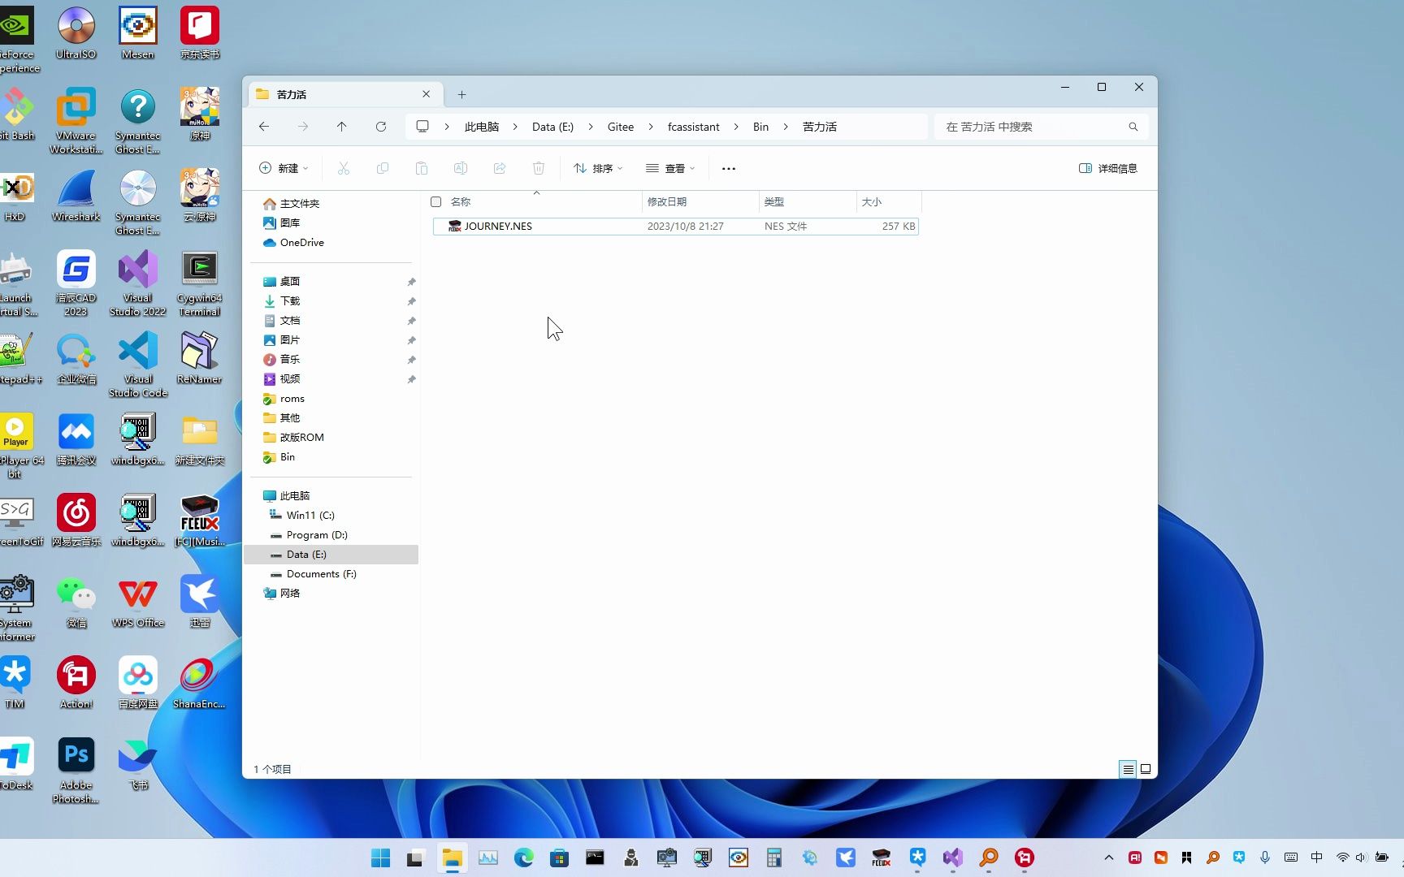Open UltraISO from the desktop

[x=76, y=33]
